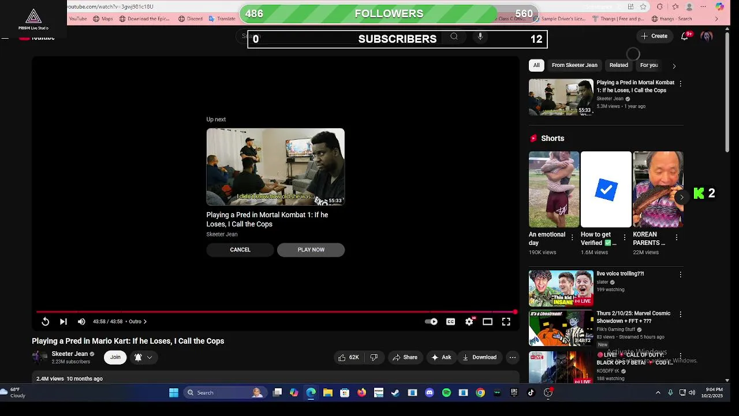The image size is (739, 416).
Task: Dislike the video
Action: tap(374, 358)
